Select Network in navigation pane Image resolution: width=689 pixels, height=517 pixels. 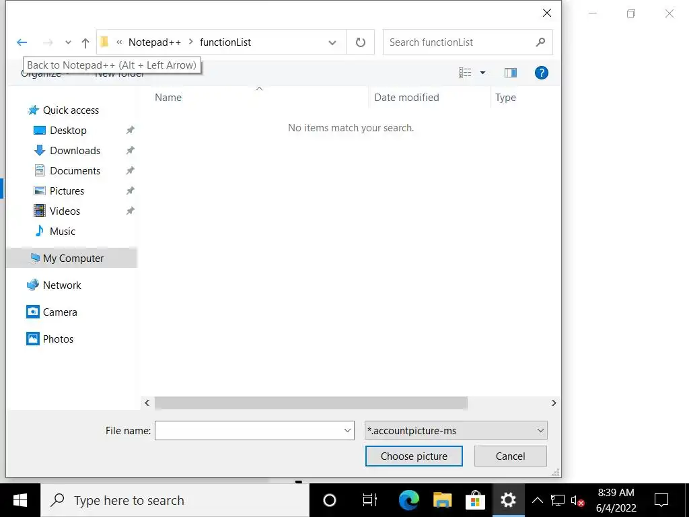coord(62,285)
